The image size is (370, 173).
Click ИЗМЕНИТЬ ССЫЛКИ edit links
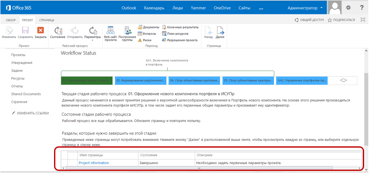point(30,113)
